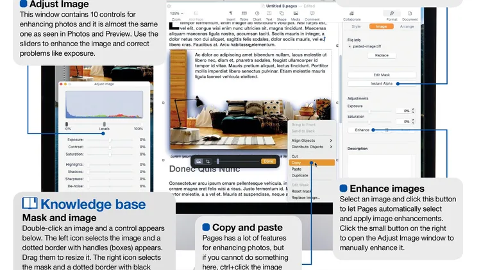
Task: Click De-noise slider in Adjust Image window
Action: 110,186
